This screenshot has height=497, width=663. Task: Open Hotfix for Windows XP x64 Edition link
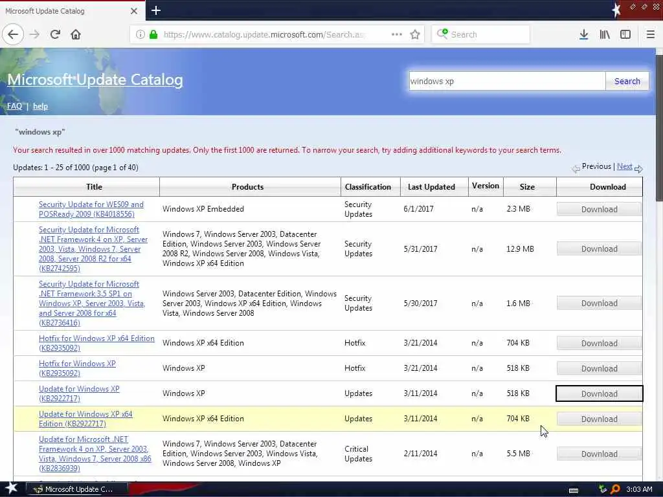pos(96,343)
